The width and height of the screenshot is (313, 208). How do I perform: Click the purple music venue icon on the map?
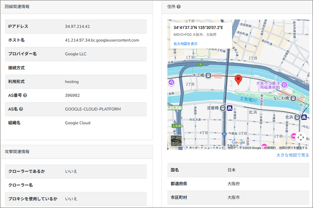[x=171, y=82]
